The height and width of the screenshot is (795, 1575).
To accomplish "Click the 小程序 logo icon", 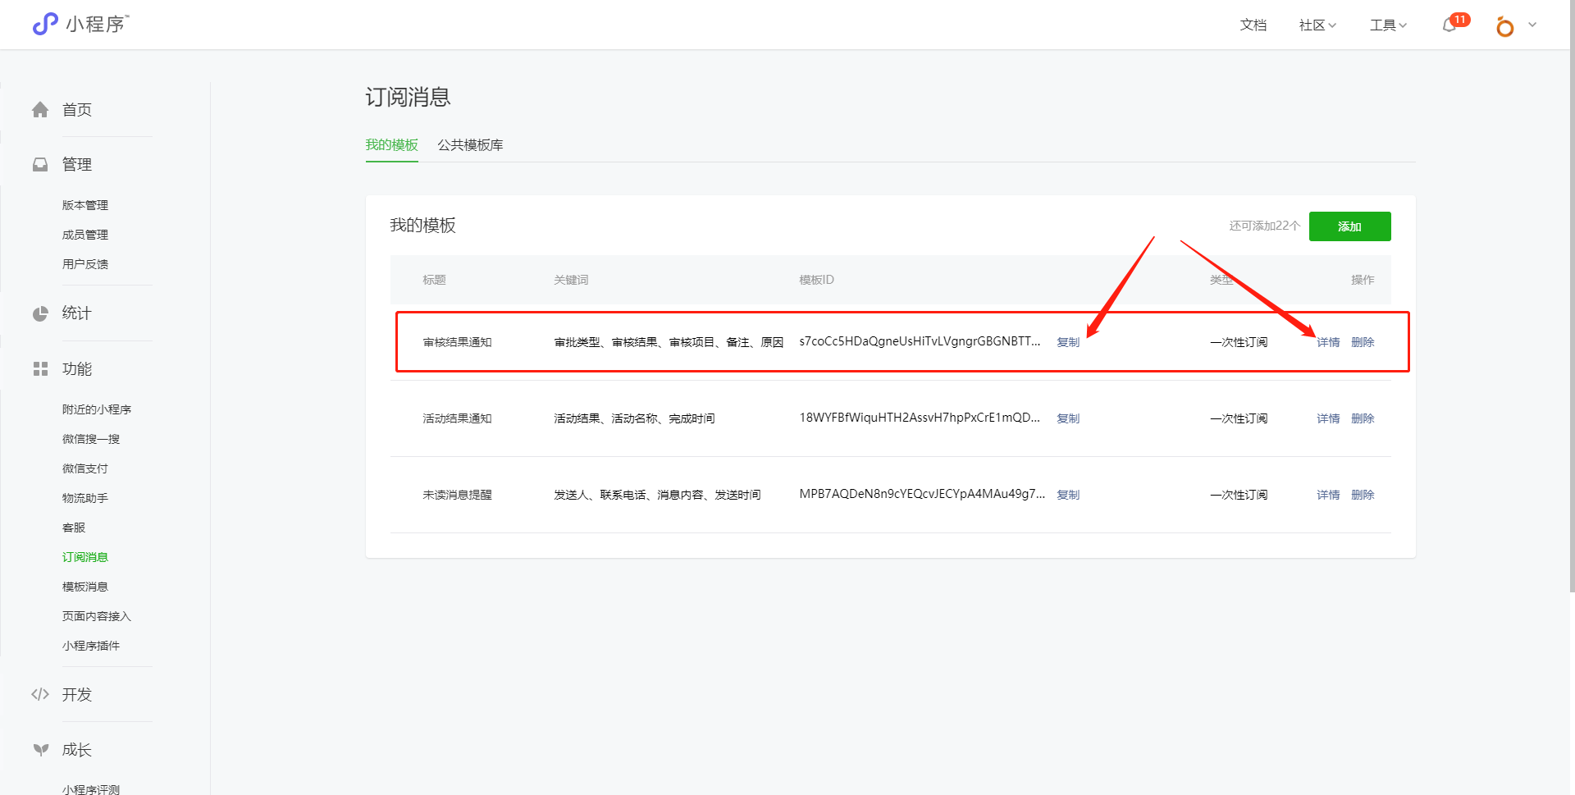I will tap(45, 24).
